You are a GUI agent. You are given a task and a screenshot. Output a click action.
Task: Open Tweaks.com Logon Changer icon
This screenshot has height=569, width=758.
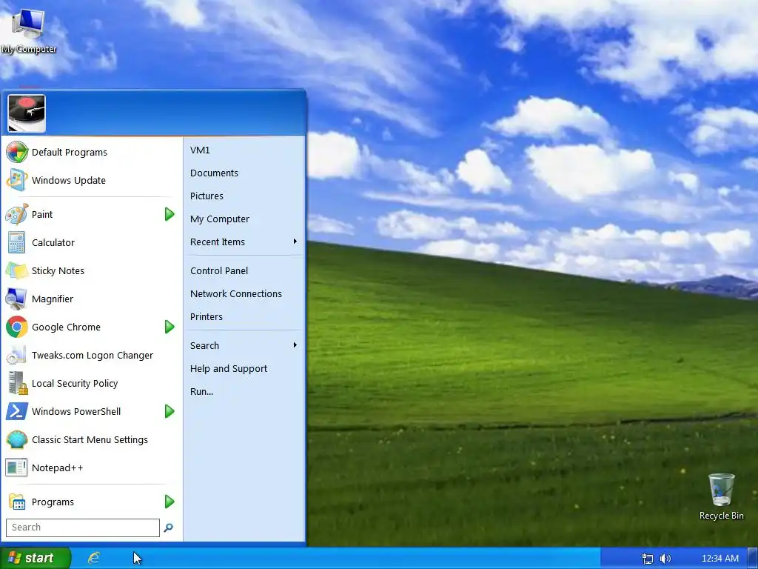[x=17, y=355]
